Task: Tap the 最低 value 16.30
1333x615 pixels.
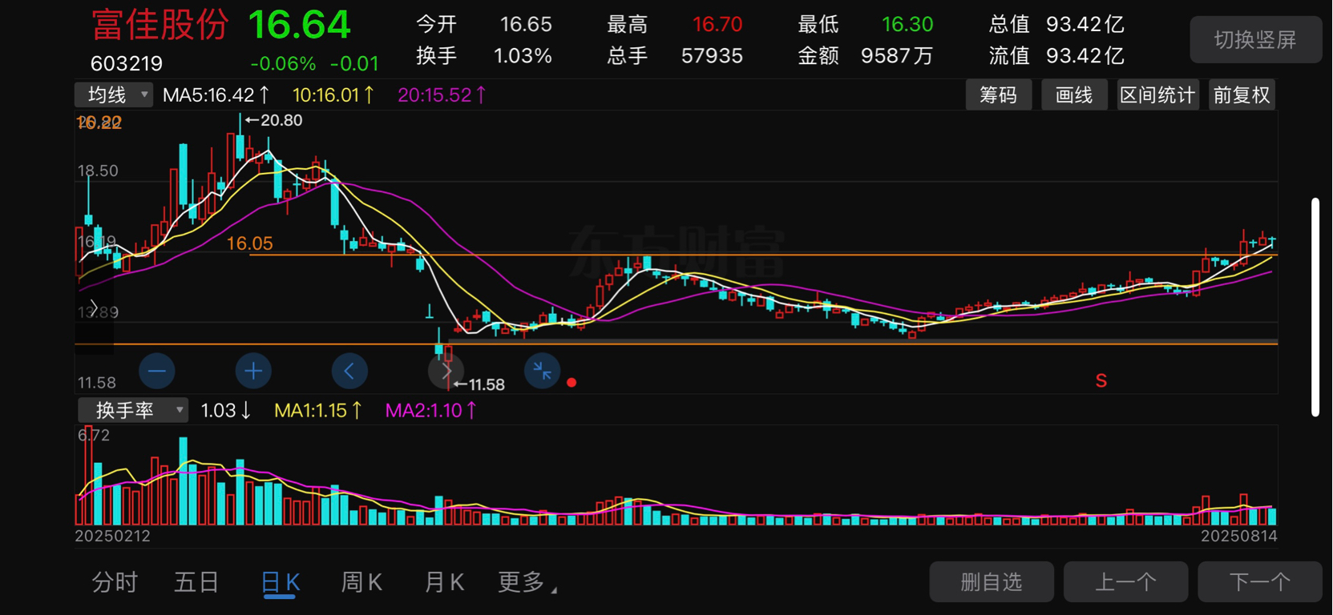Action: pyautogui.click(x=907, y=25)
